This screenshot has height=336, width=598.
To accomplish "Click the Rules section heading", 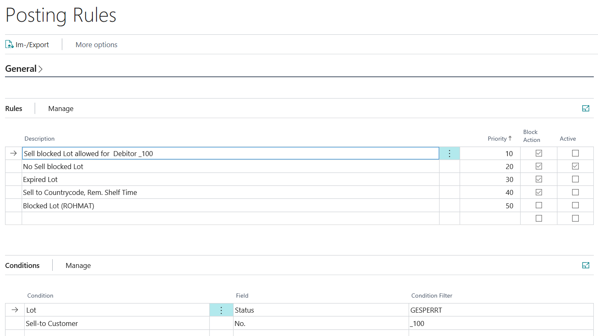I will click(x=14, y=109).
